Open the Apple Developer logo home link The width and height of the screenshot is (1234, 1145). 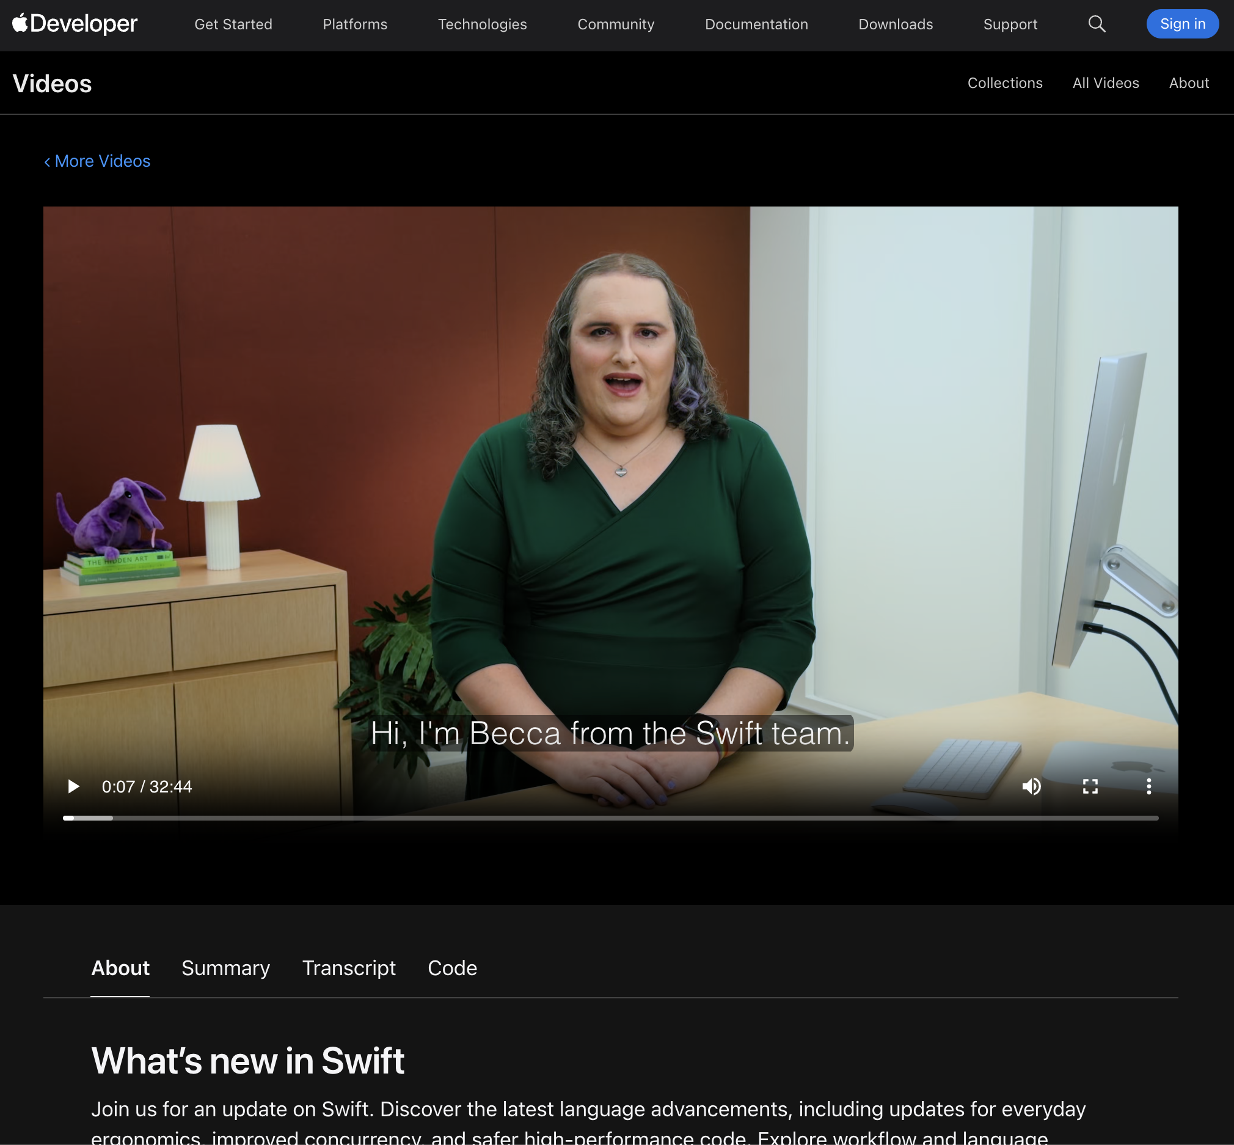(75, 24)
